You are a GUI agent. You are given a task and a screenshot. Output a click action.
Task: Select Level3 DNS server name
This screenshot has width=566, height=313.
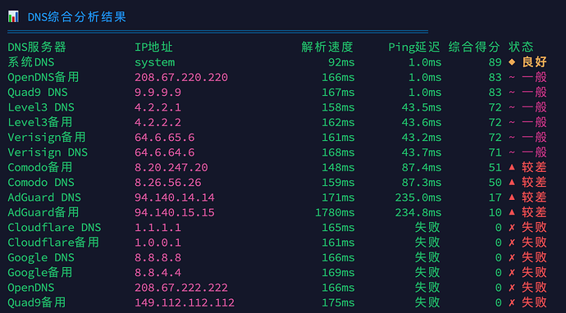tap(41, 107)
